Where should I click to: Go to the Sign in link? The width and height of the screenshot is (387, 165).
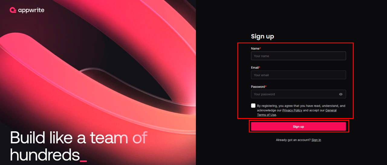316,140
